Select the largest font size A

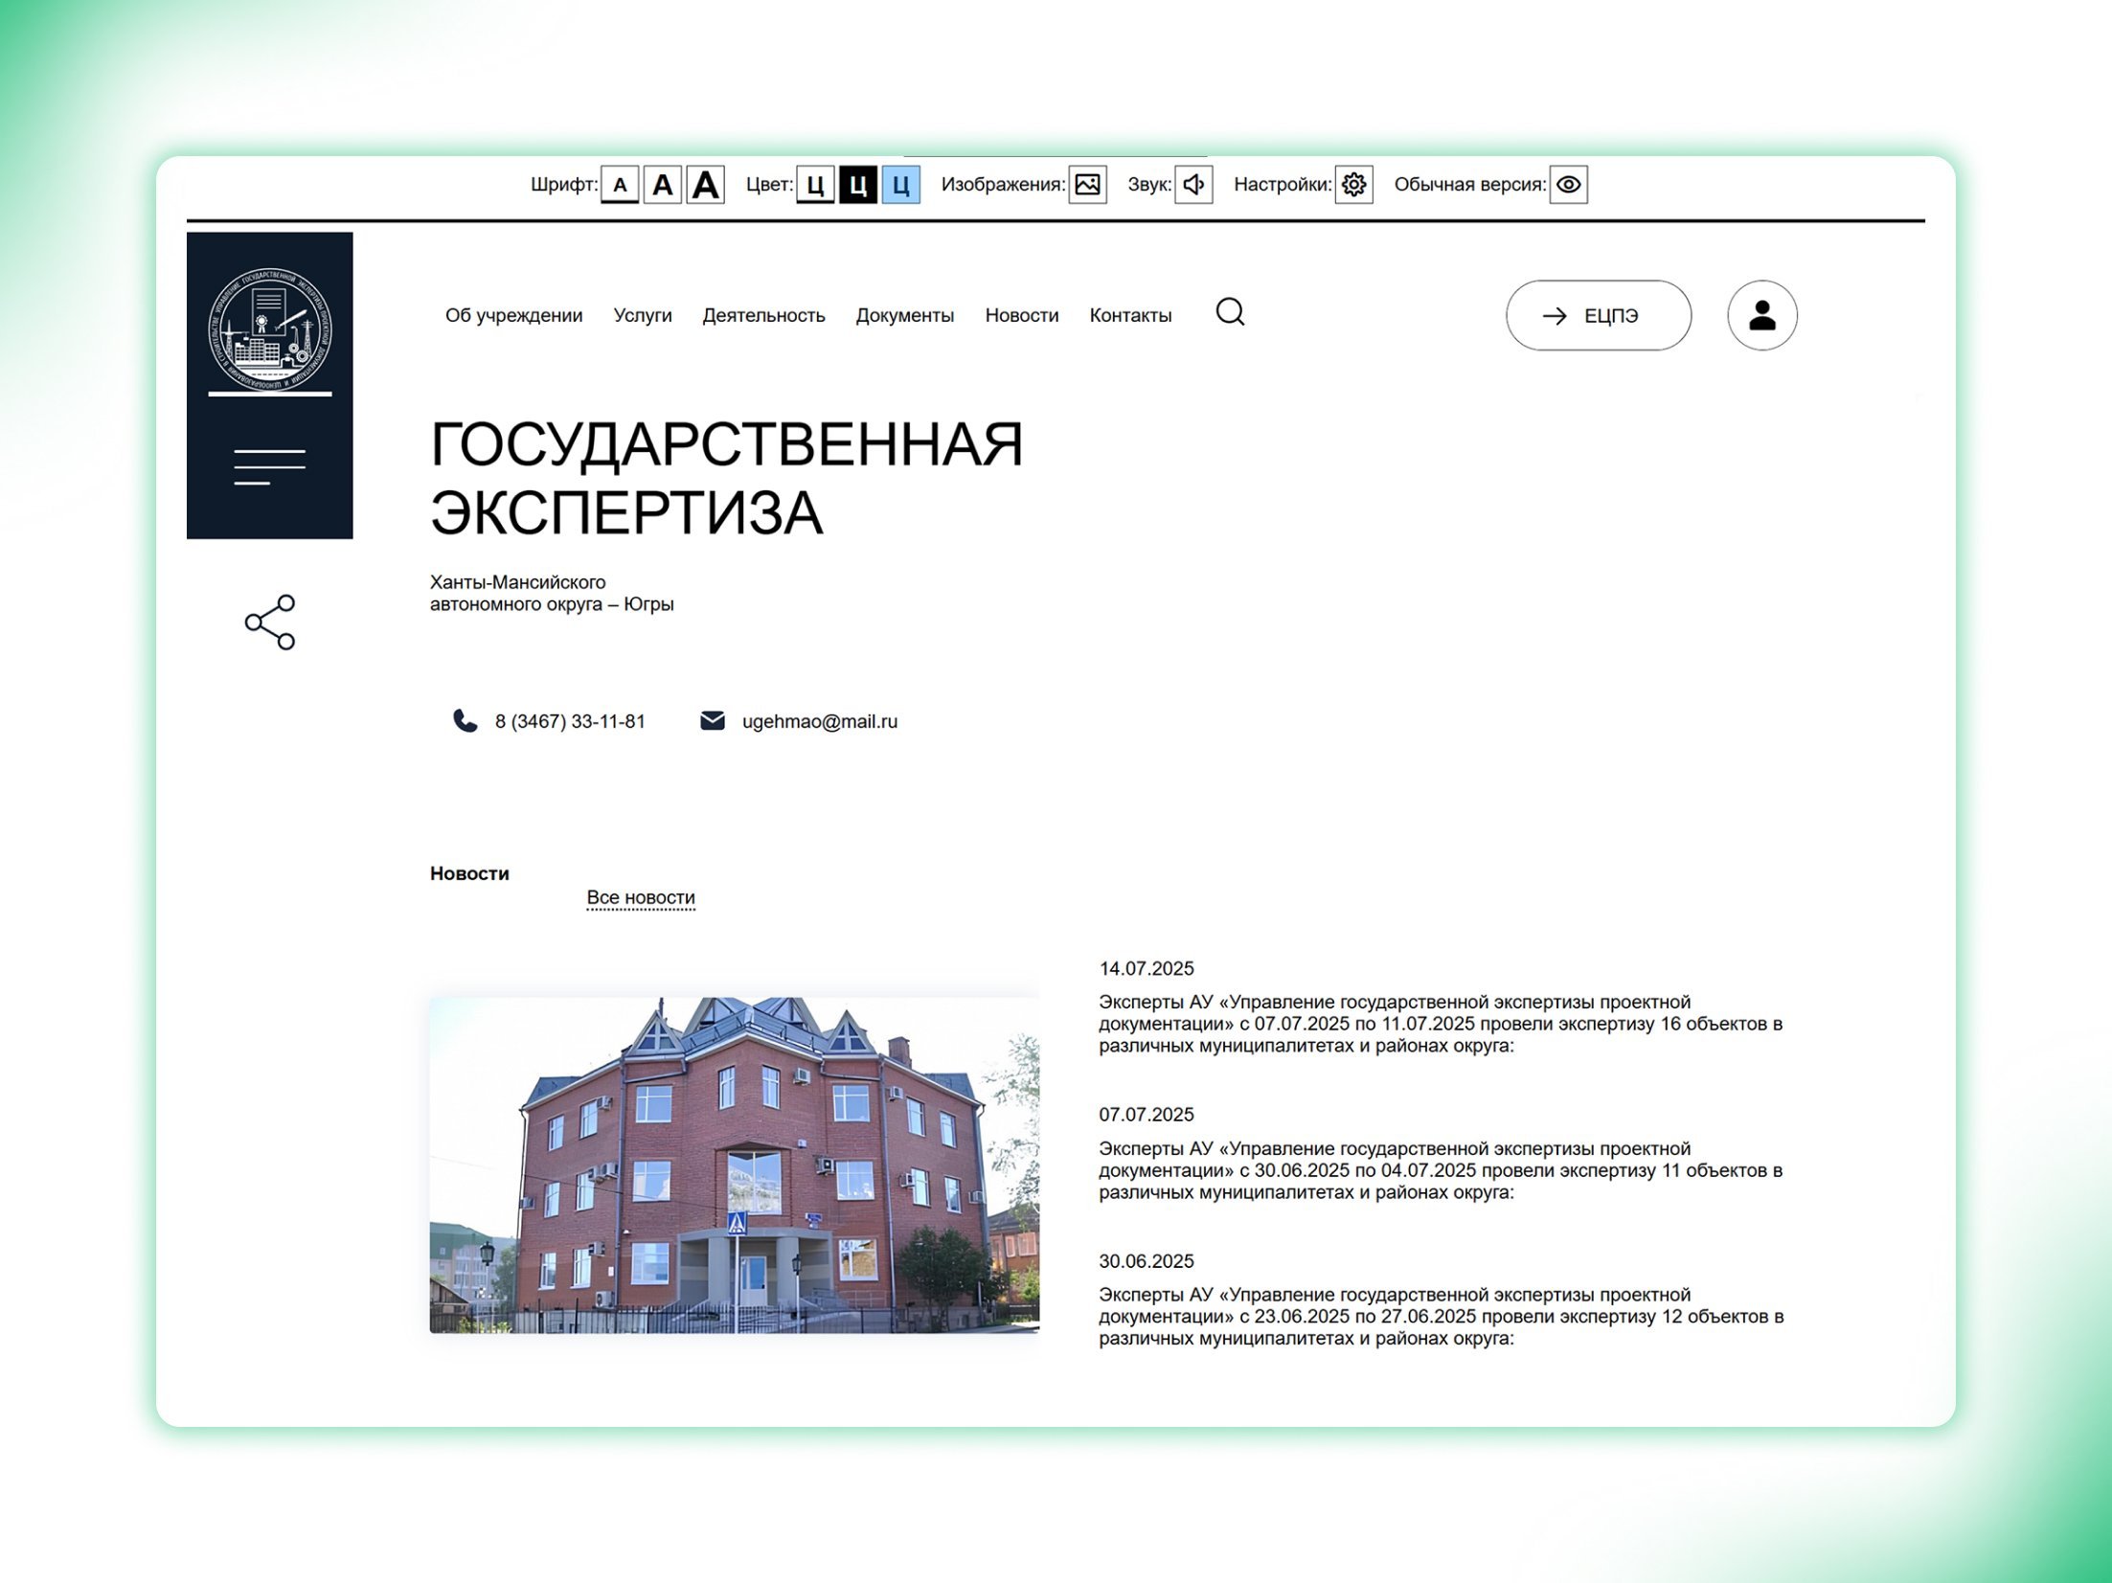click(705, 184)
